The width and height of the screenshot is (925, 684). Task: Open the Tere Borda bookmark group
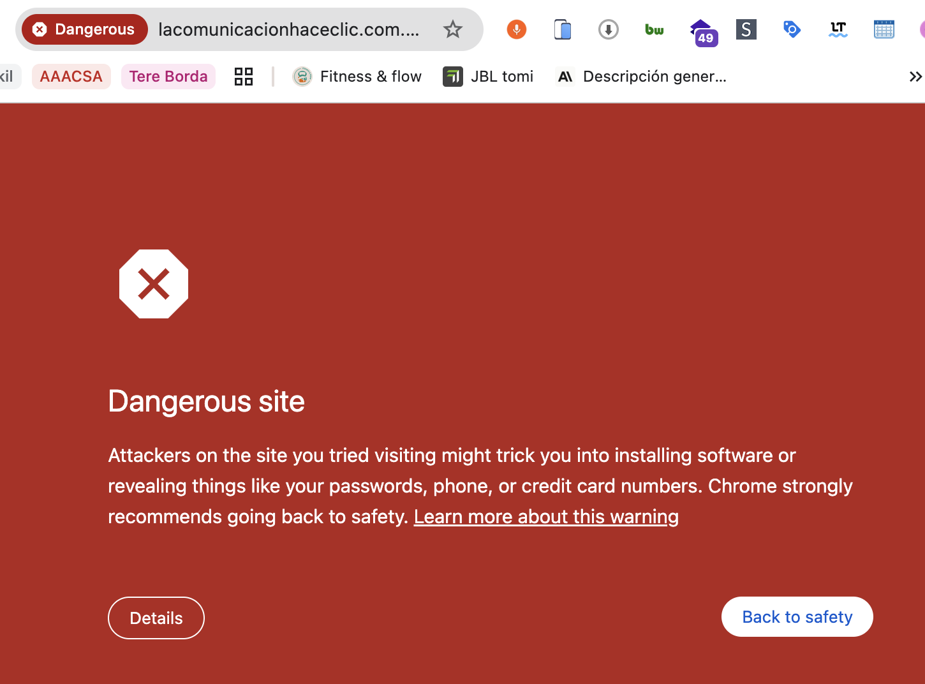click(168, 77)
